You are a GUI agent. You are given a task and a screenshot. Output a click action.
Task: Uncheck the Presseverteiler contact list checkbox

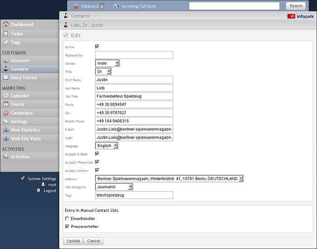[x=67, y=226]
